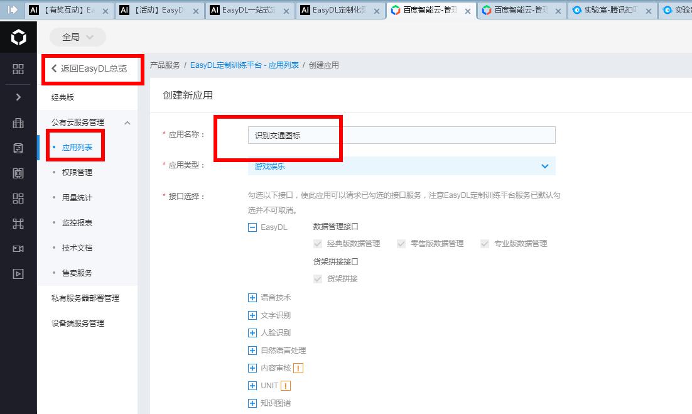Collapse the EasyDL interface group
Image resolution: width=692 pixels, height=414 pixels.
pyautogui.click(x=252, y=228)
